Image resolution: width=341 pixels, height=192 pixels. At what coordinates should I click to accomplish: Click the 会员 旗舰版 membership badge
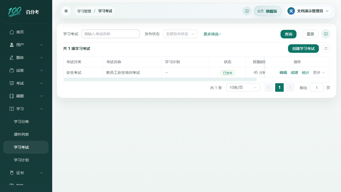click(x=268, y=11)
